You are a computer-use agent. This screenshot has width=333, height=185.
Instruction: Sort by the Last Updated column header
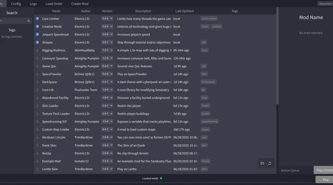pyautogui.click(x=185, y=11)
